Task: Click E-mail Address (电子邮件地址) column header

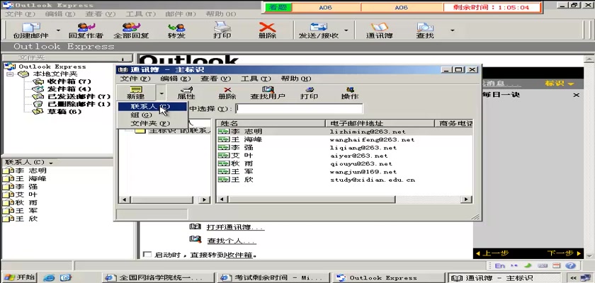Action: click(x=380, y=124)
